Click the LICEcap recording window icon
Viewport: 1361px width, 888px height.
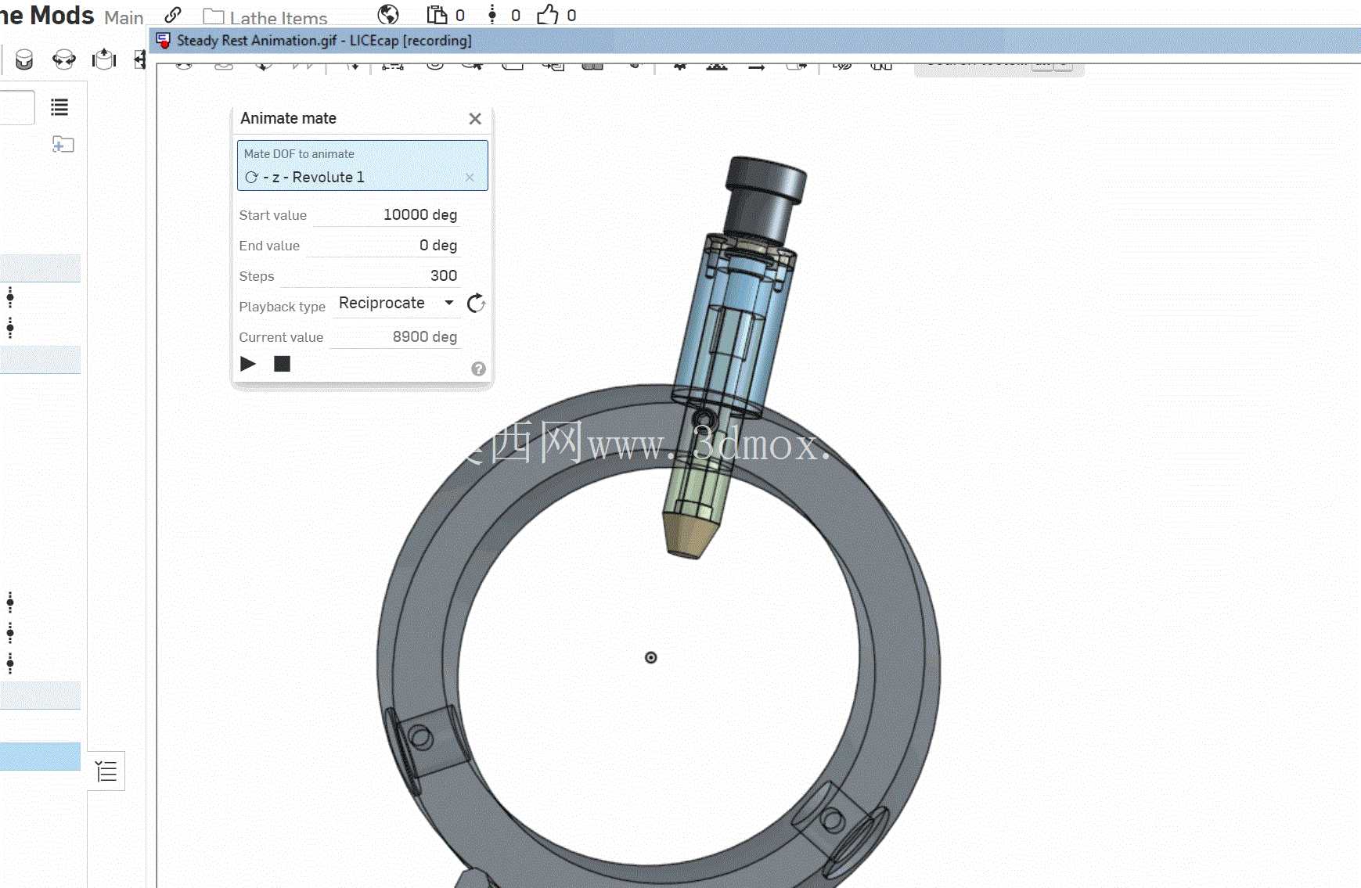pos(163,41)
